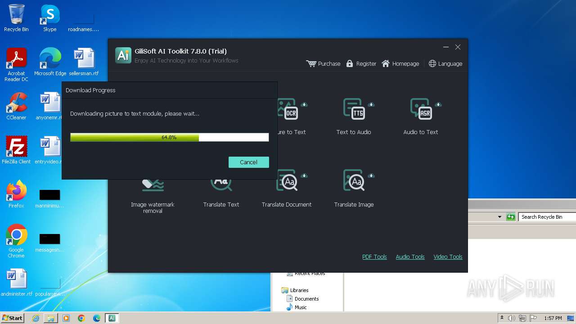576x324 pixels.
Task: Click the download progress bar at 64.8%
Action: [x=170, y=137]
